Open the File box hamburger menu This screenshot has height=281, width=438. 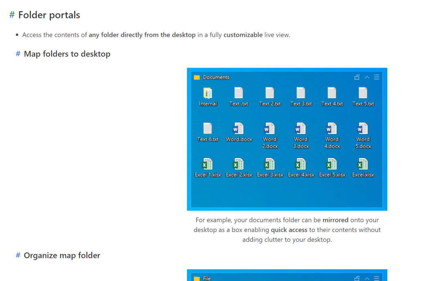tap(376, 278)
